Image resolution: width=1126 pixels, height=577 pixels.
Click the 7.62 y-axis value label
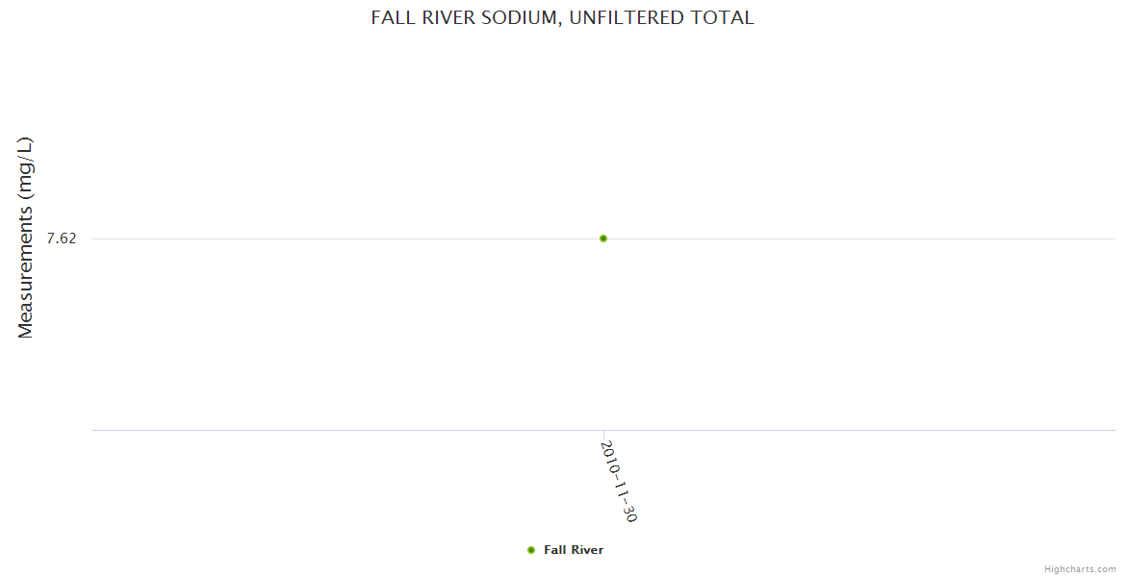coord(62,238)
